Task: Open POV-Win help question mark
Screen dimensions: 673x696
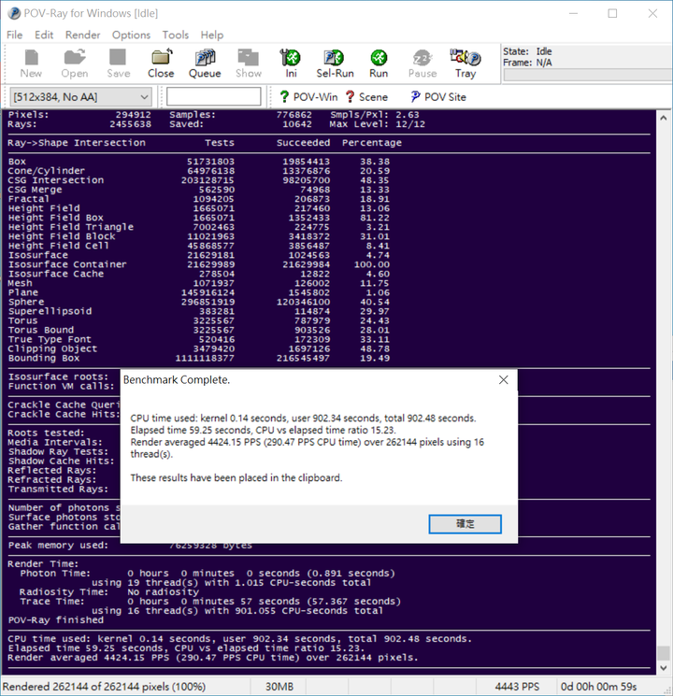Action: (284, 97)
